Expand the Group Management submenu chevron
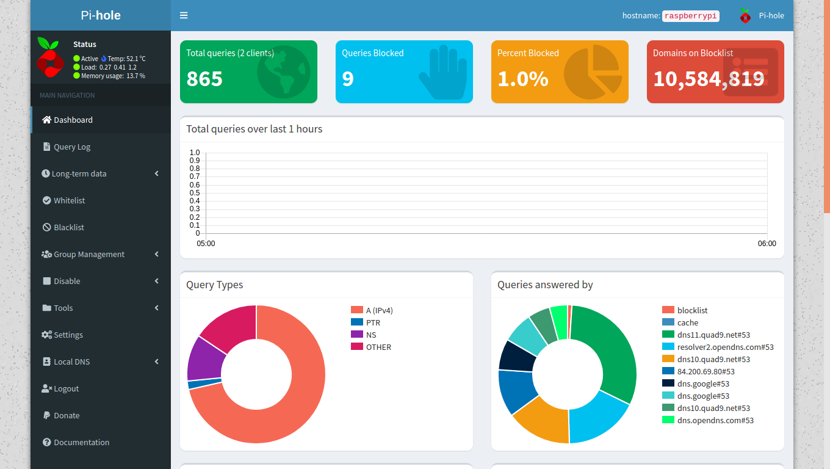This screenshot has height=469, width=830. coord(157,254)
